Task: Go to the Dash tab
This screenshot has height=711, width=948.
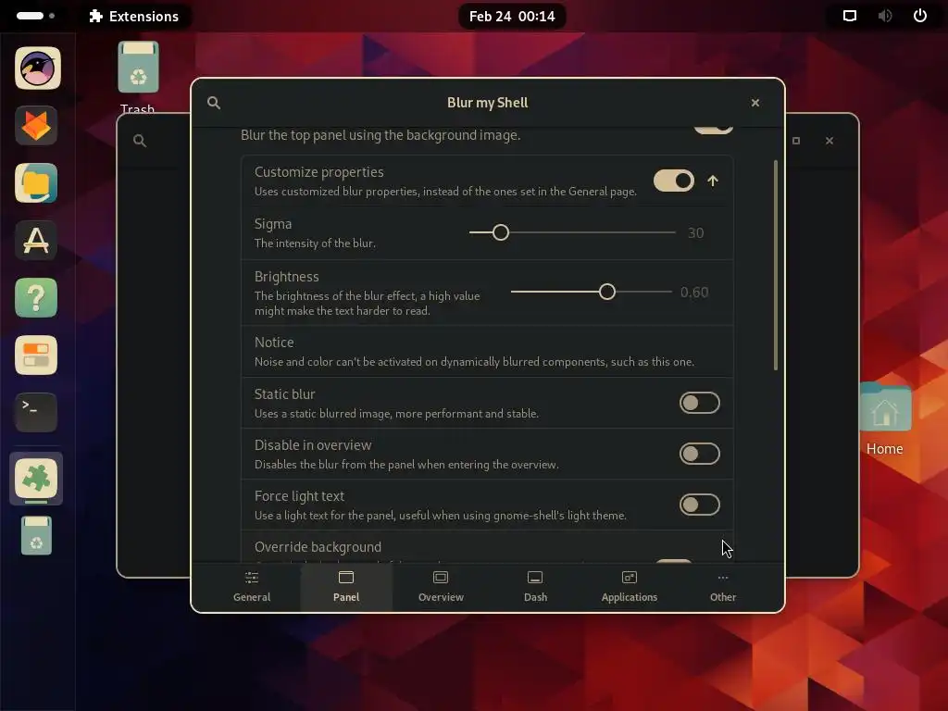Action: click(x=535, y=586)
